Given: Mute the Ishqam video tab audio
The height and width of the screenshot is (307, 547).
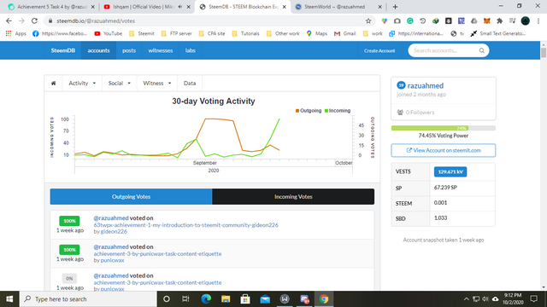Looking at the screenshot, I should 180,7.
